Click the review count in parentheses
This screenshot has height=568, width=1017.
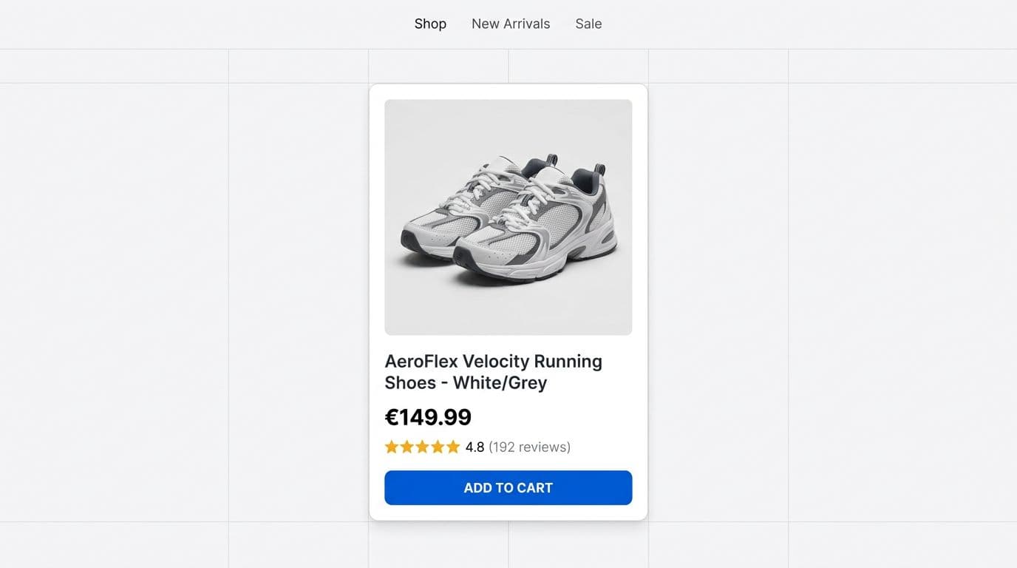(x=530, y=447)
